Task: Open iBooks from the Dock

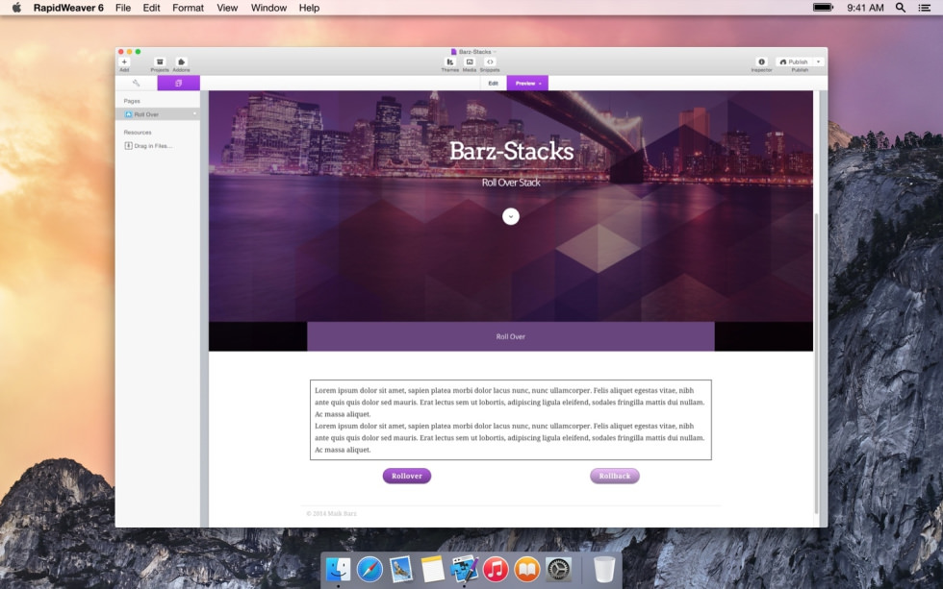Action: pyautogui.click(x=527, y=569)
